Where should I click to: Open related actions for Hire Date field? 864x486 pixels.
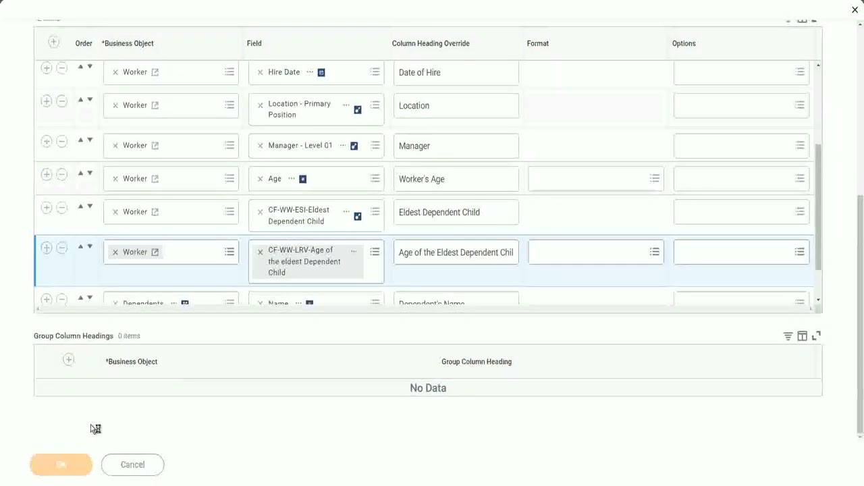pos(310,72)
